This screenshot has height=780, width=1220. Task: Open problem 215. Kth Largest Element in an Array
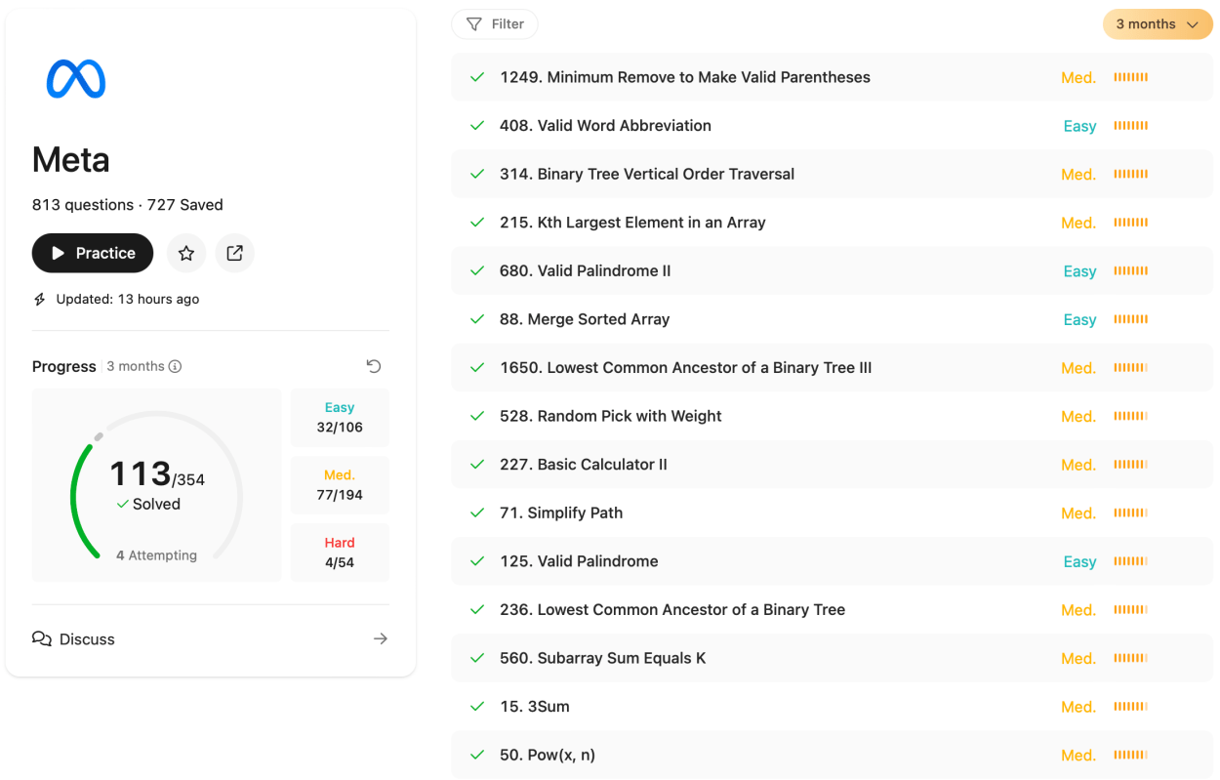point(632,223)
